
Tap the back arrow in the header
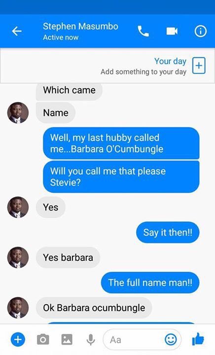pyautogui.click(x=17, y=31)
